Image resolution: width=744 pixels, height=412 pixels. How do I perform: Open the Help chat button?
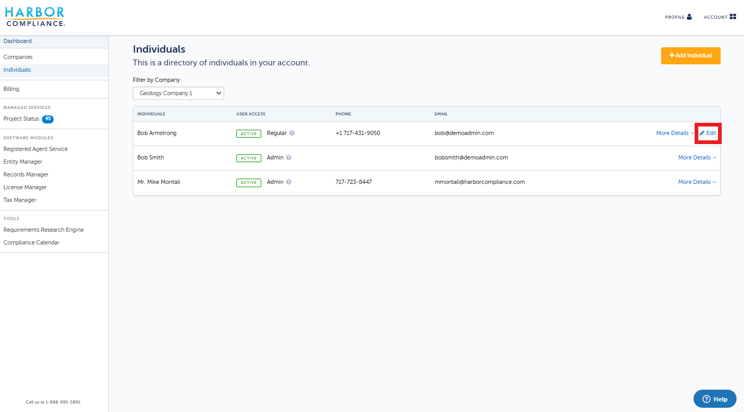(x=715, y=399)
